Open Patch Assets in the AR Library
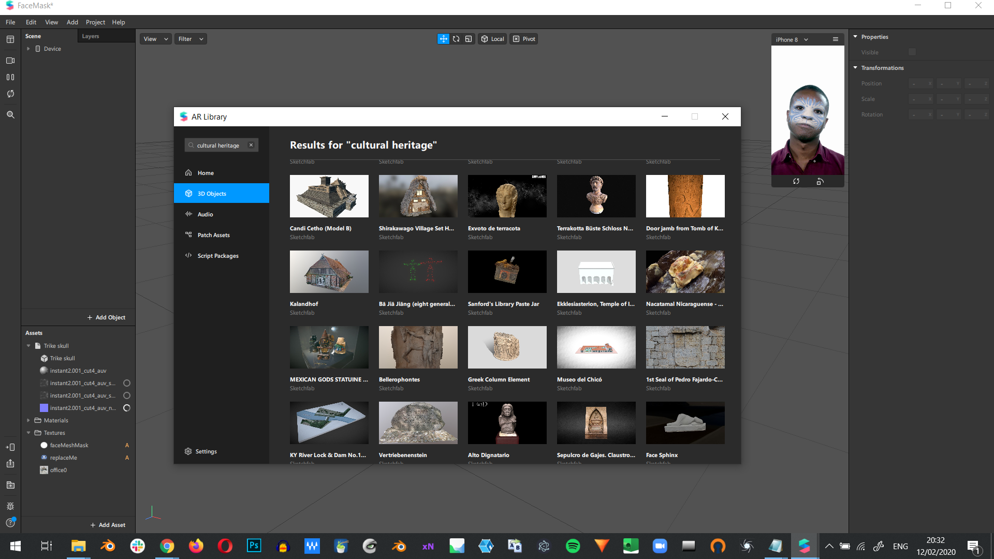This screenshot has width=994, height=559. coord(213,234)
